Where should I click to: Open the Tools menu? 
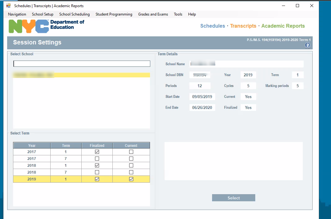[x=178, y=14]
